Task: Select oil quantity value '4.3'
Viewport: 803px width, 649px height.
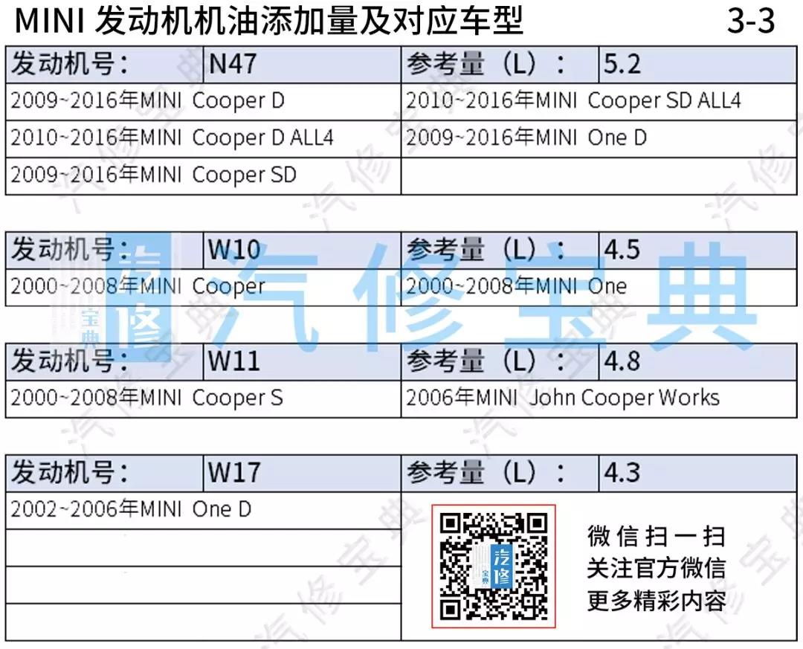Action: (x=697, y=474)
